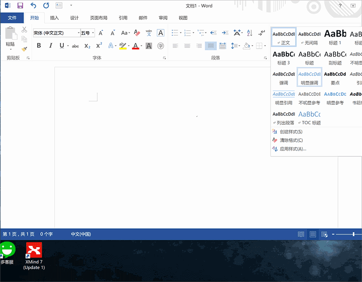The height and width of the screenshot is (282, 362).
Task: Click the Format Painter brush icon
Action: (x=24, y=49)
